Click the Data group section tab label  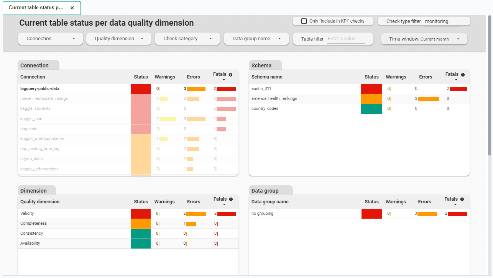click(271, 190)
